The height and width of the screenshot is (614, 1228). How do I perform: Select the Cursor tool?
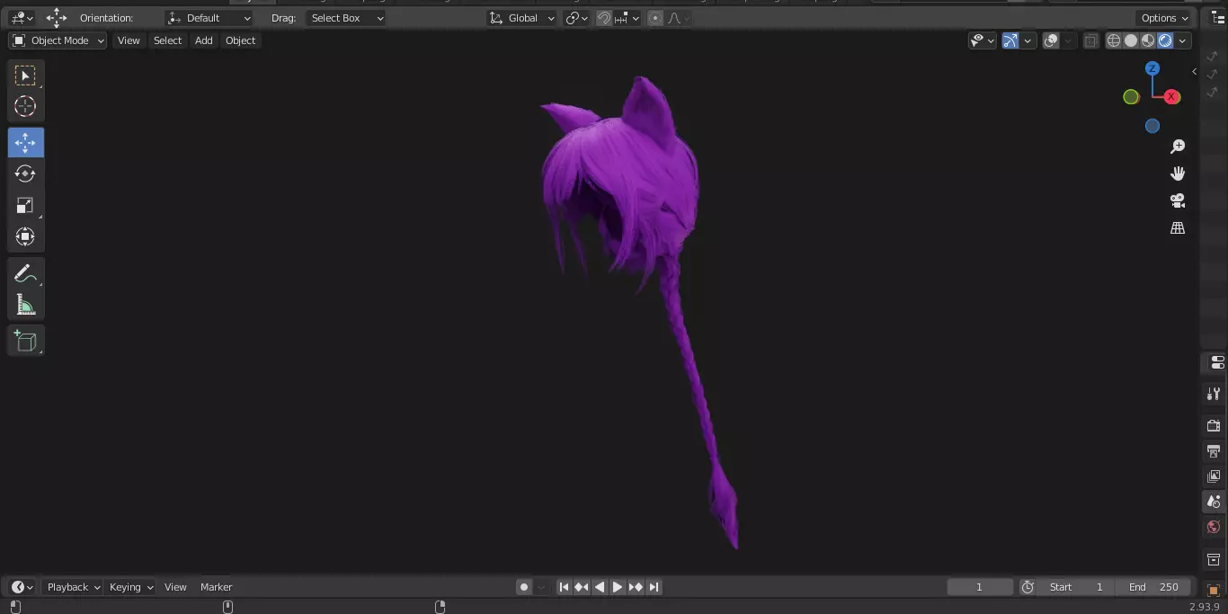coord(25,106)
